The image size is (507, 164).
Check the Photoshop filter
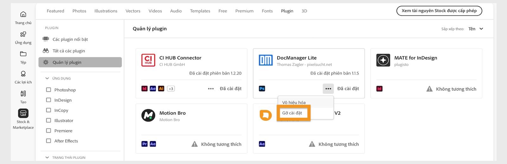coord(48,90)
